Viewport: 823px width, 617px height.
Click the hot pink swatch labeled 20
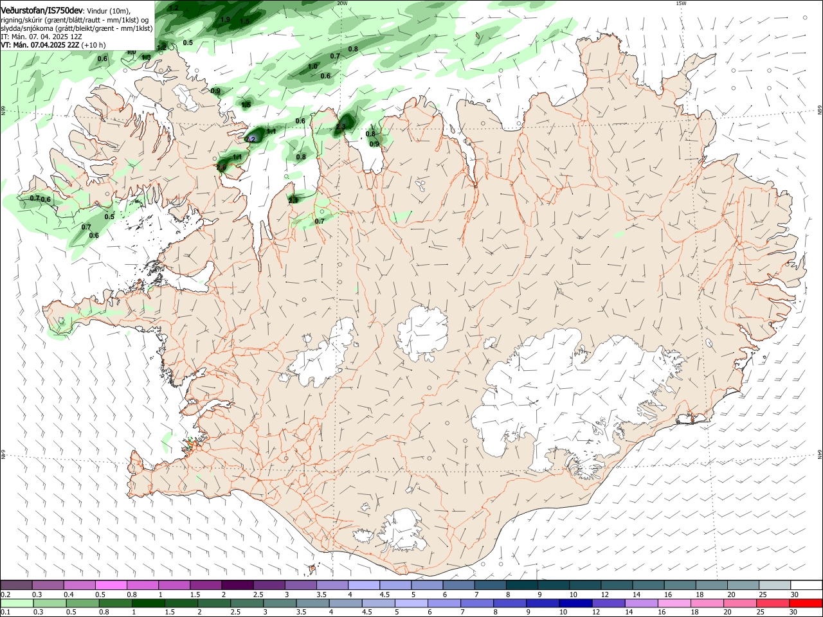(741, 603)
